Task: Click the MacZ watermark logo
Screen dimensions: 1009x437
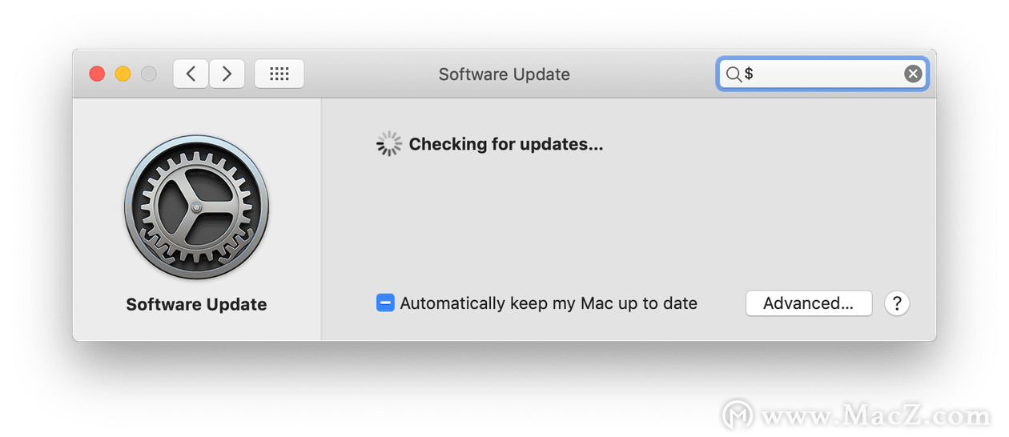Action: (738, 415)
